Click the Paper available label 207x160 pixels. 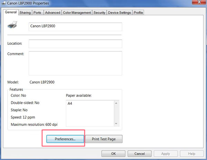point(79,96)
